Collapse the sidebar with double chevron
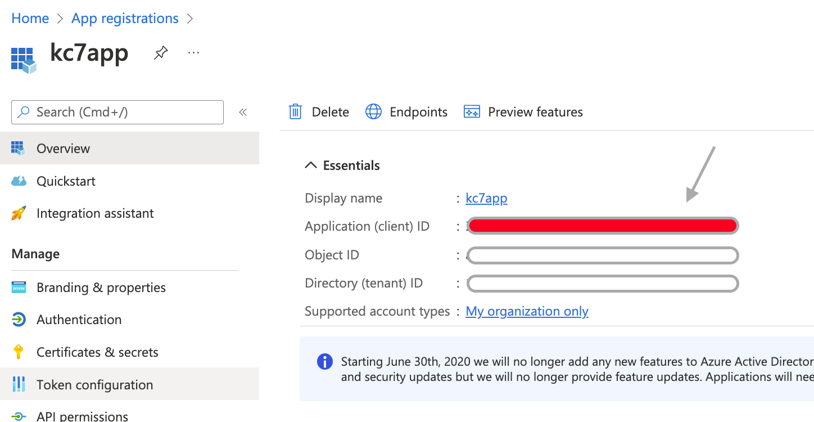This screenshot has height=422, width=814. (x=243, y=112)
